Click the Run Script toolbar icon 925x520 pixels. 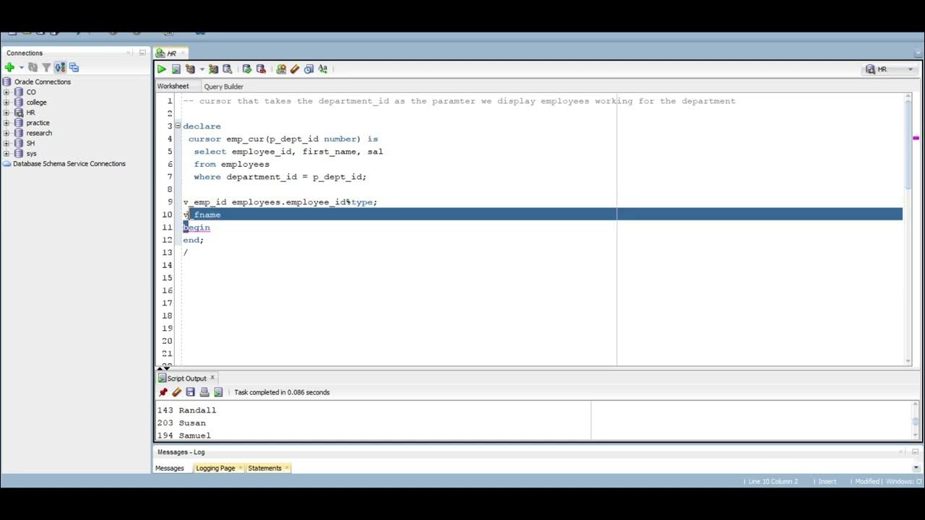[176, 69]
